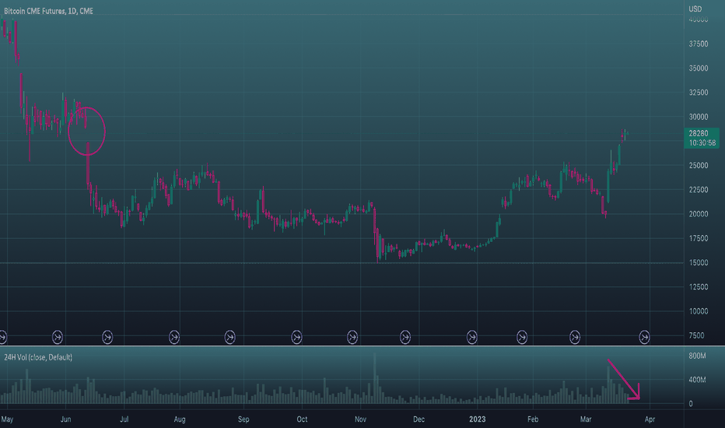
Task: Click the 17500 price axis label
Action: point(699,238)
